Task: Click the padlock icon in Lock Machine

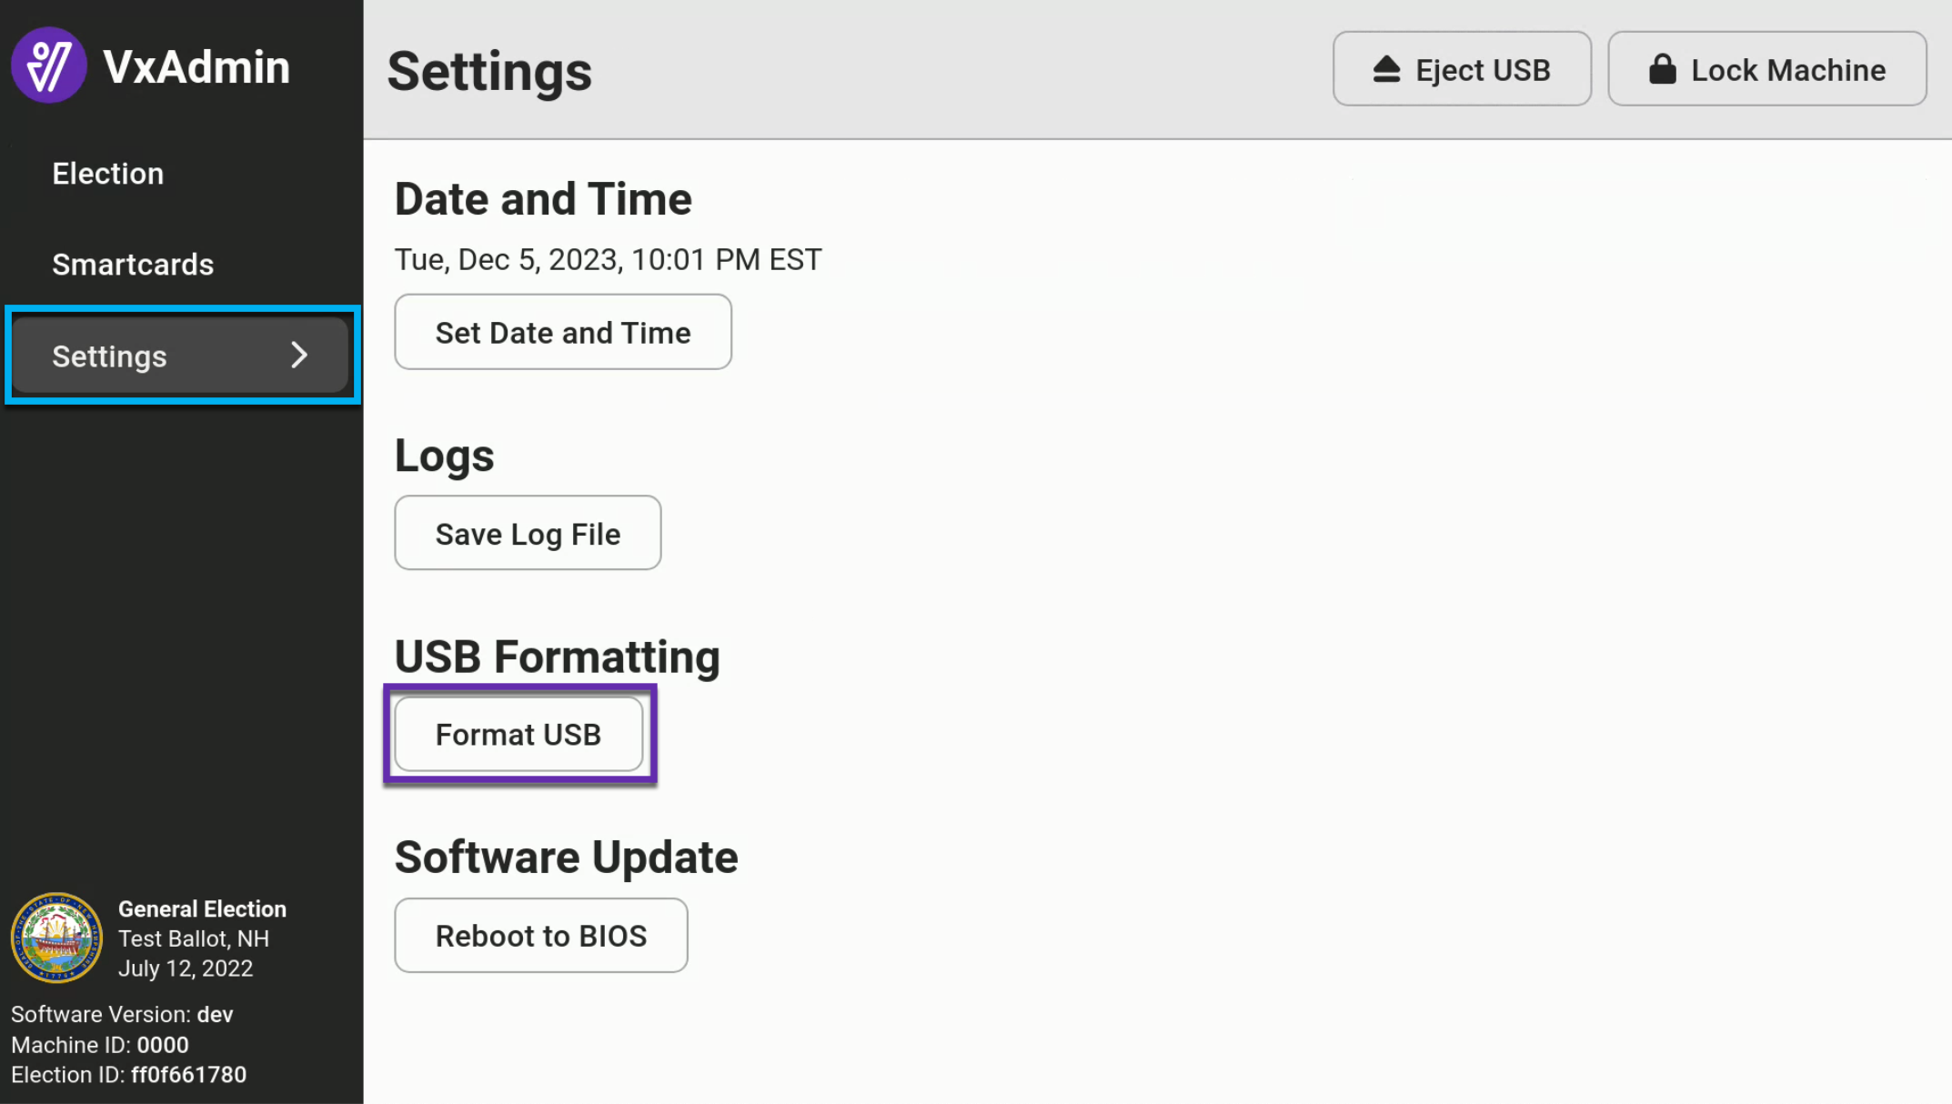Action: coord(1662,69)
